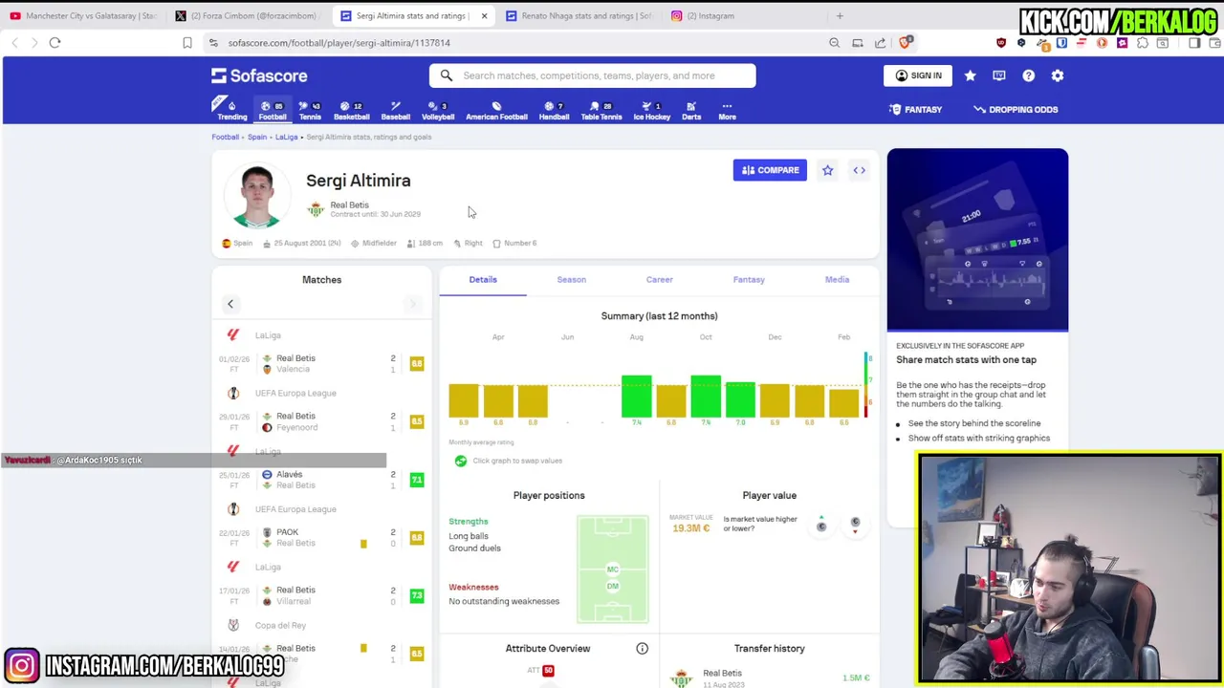Click the SIGN IN button
Screen dimensions: 1224x688
918,75
